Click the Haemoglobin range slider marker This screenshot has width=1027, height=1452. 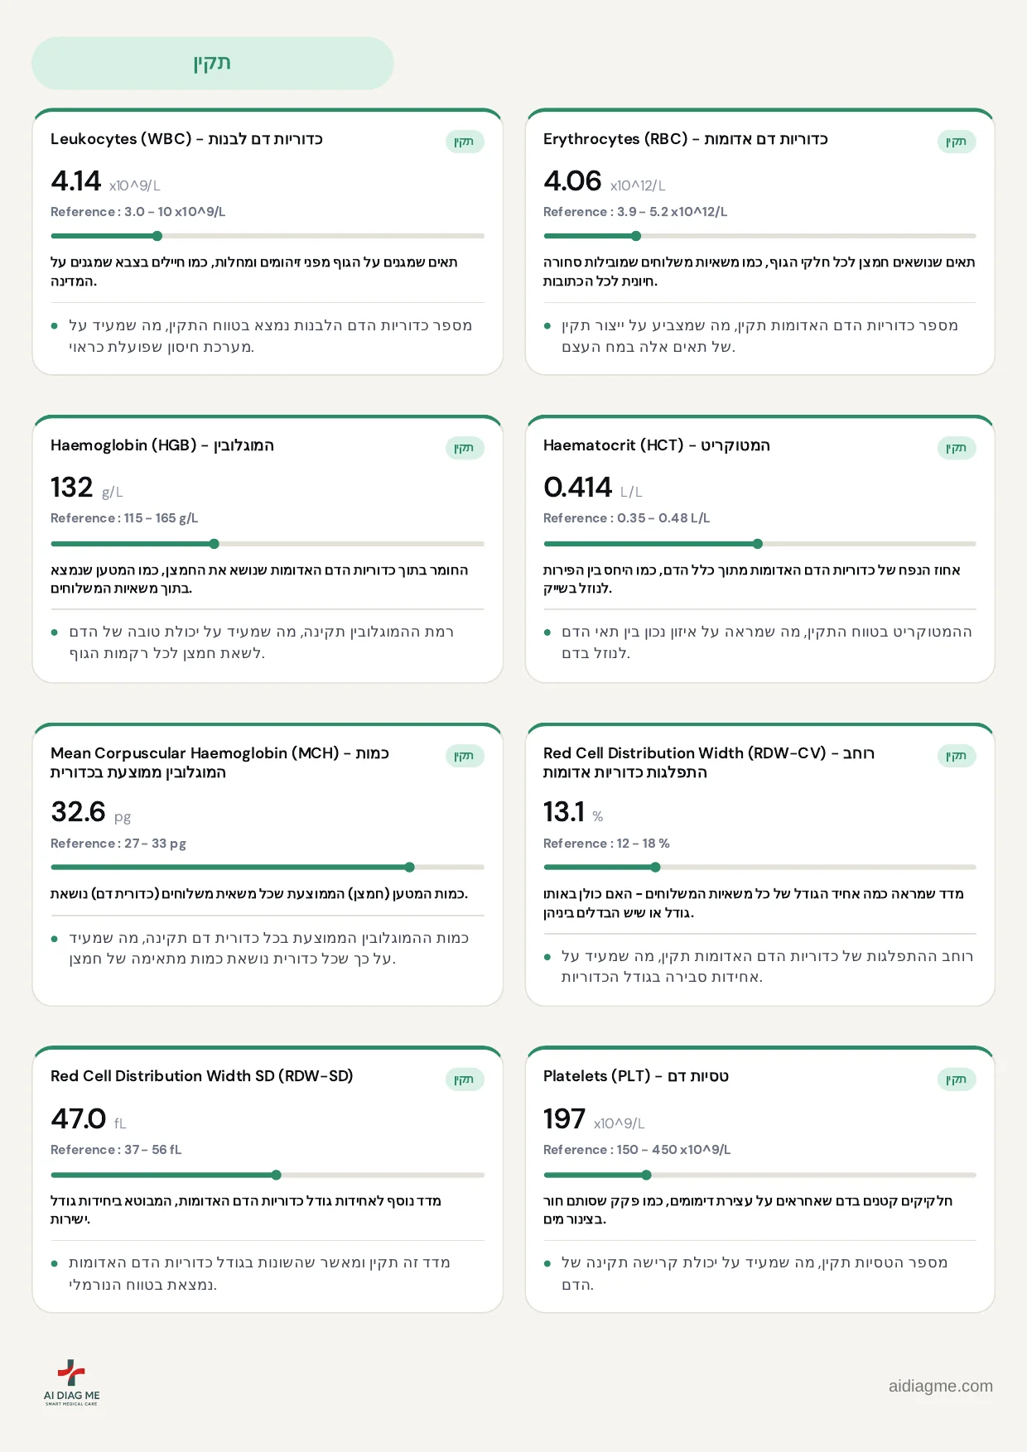click(x=215, y=544)
